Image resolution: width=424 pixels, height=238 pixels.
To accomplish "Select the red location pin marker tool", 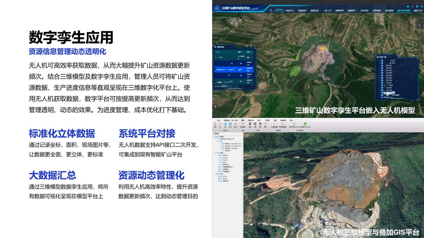I will pos(215,124).
